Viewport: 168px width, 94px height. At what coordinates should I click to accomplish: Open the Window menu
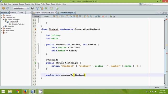tap(59, 4)
